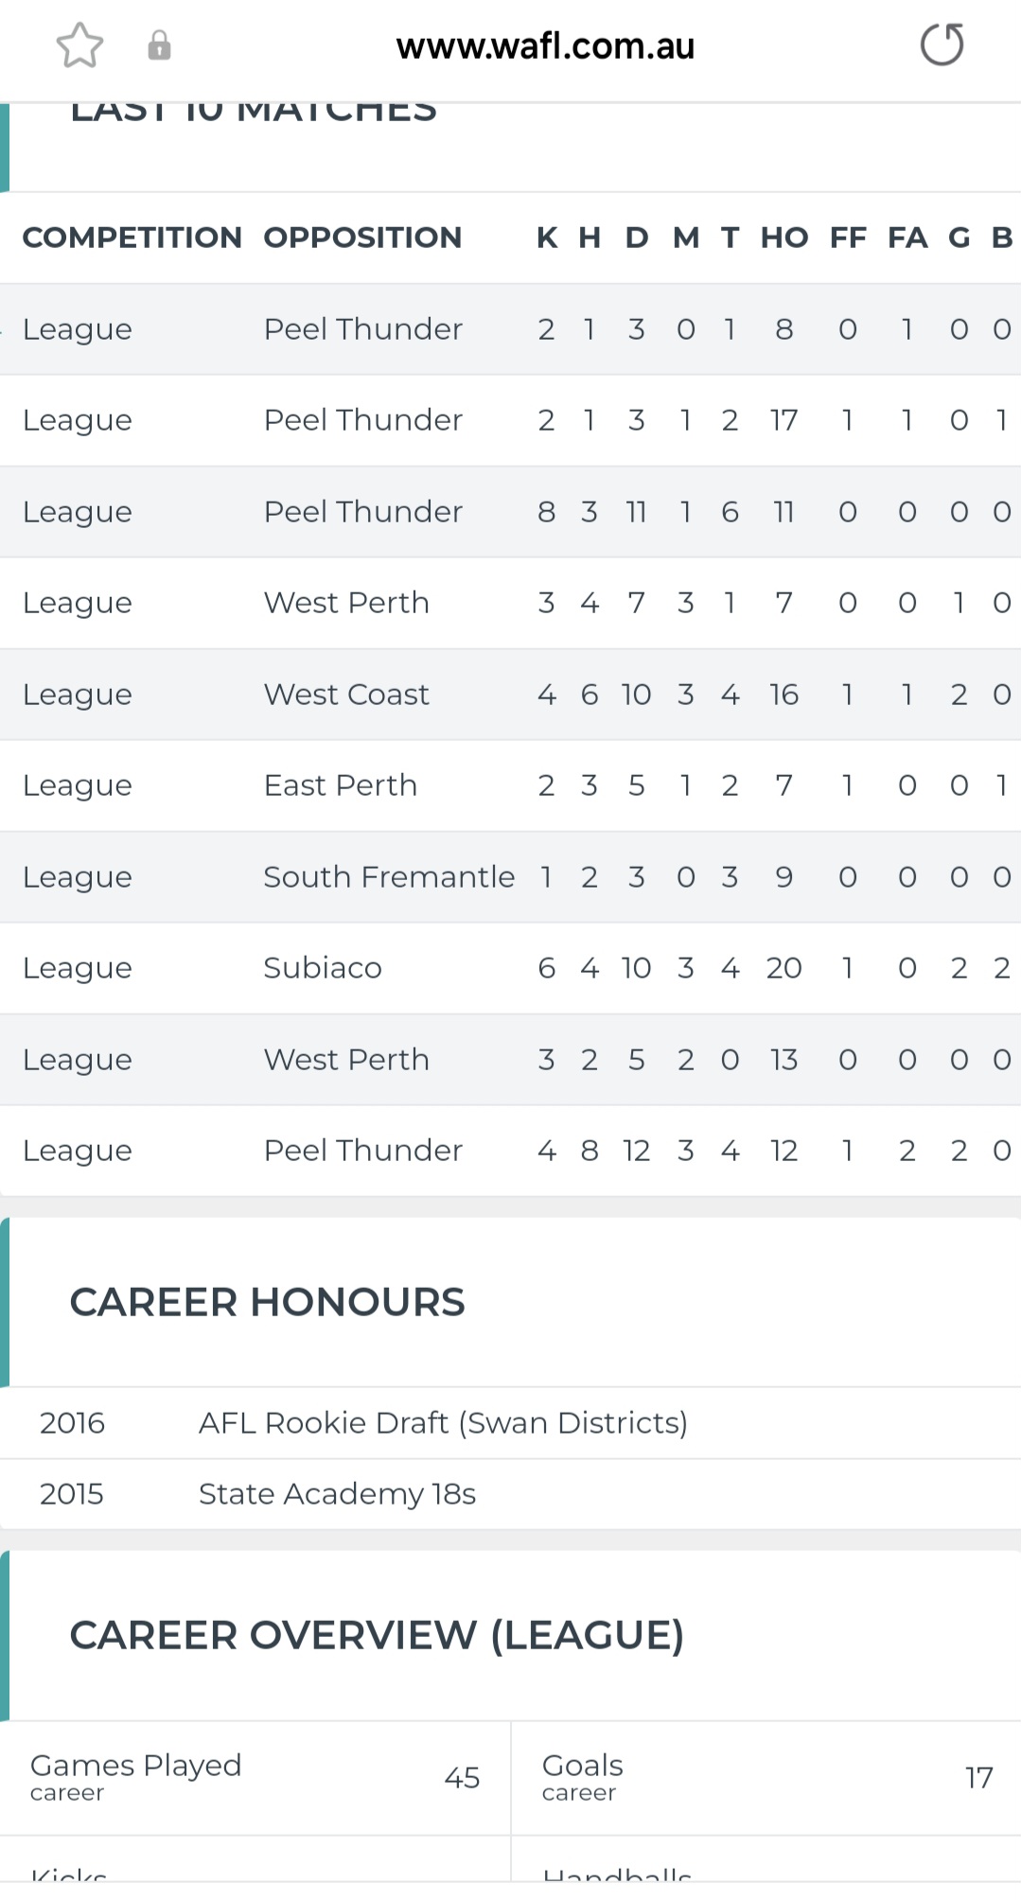
Task: Click the FF column header
Action: [848, 237]
